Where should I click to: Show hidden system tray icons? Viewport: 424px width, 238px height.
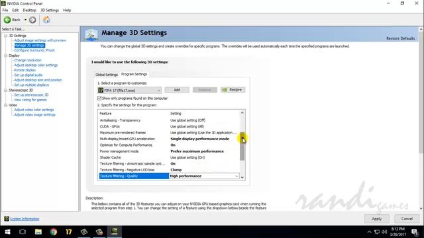pos(369,232)
